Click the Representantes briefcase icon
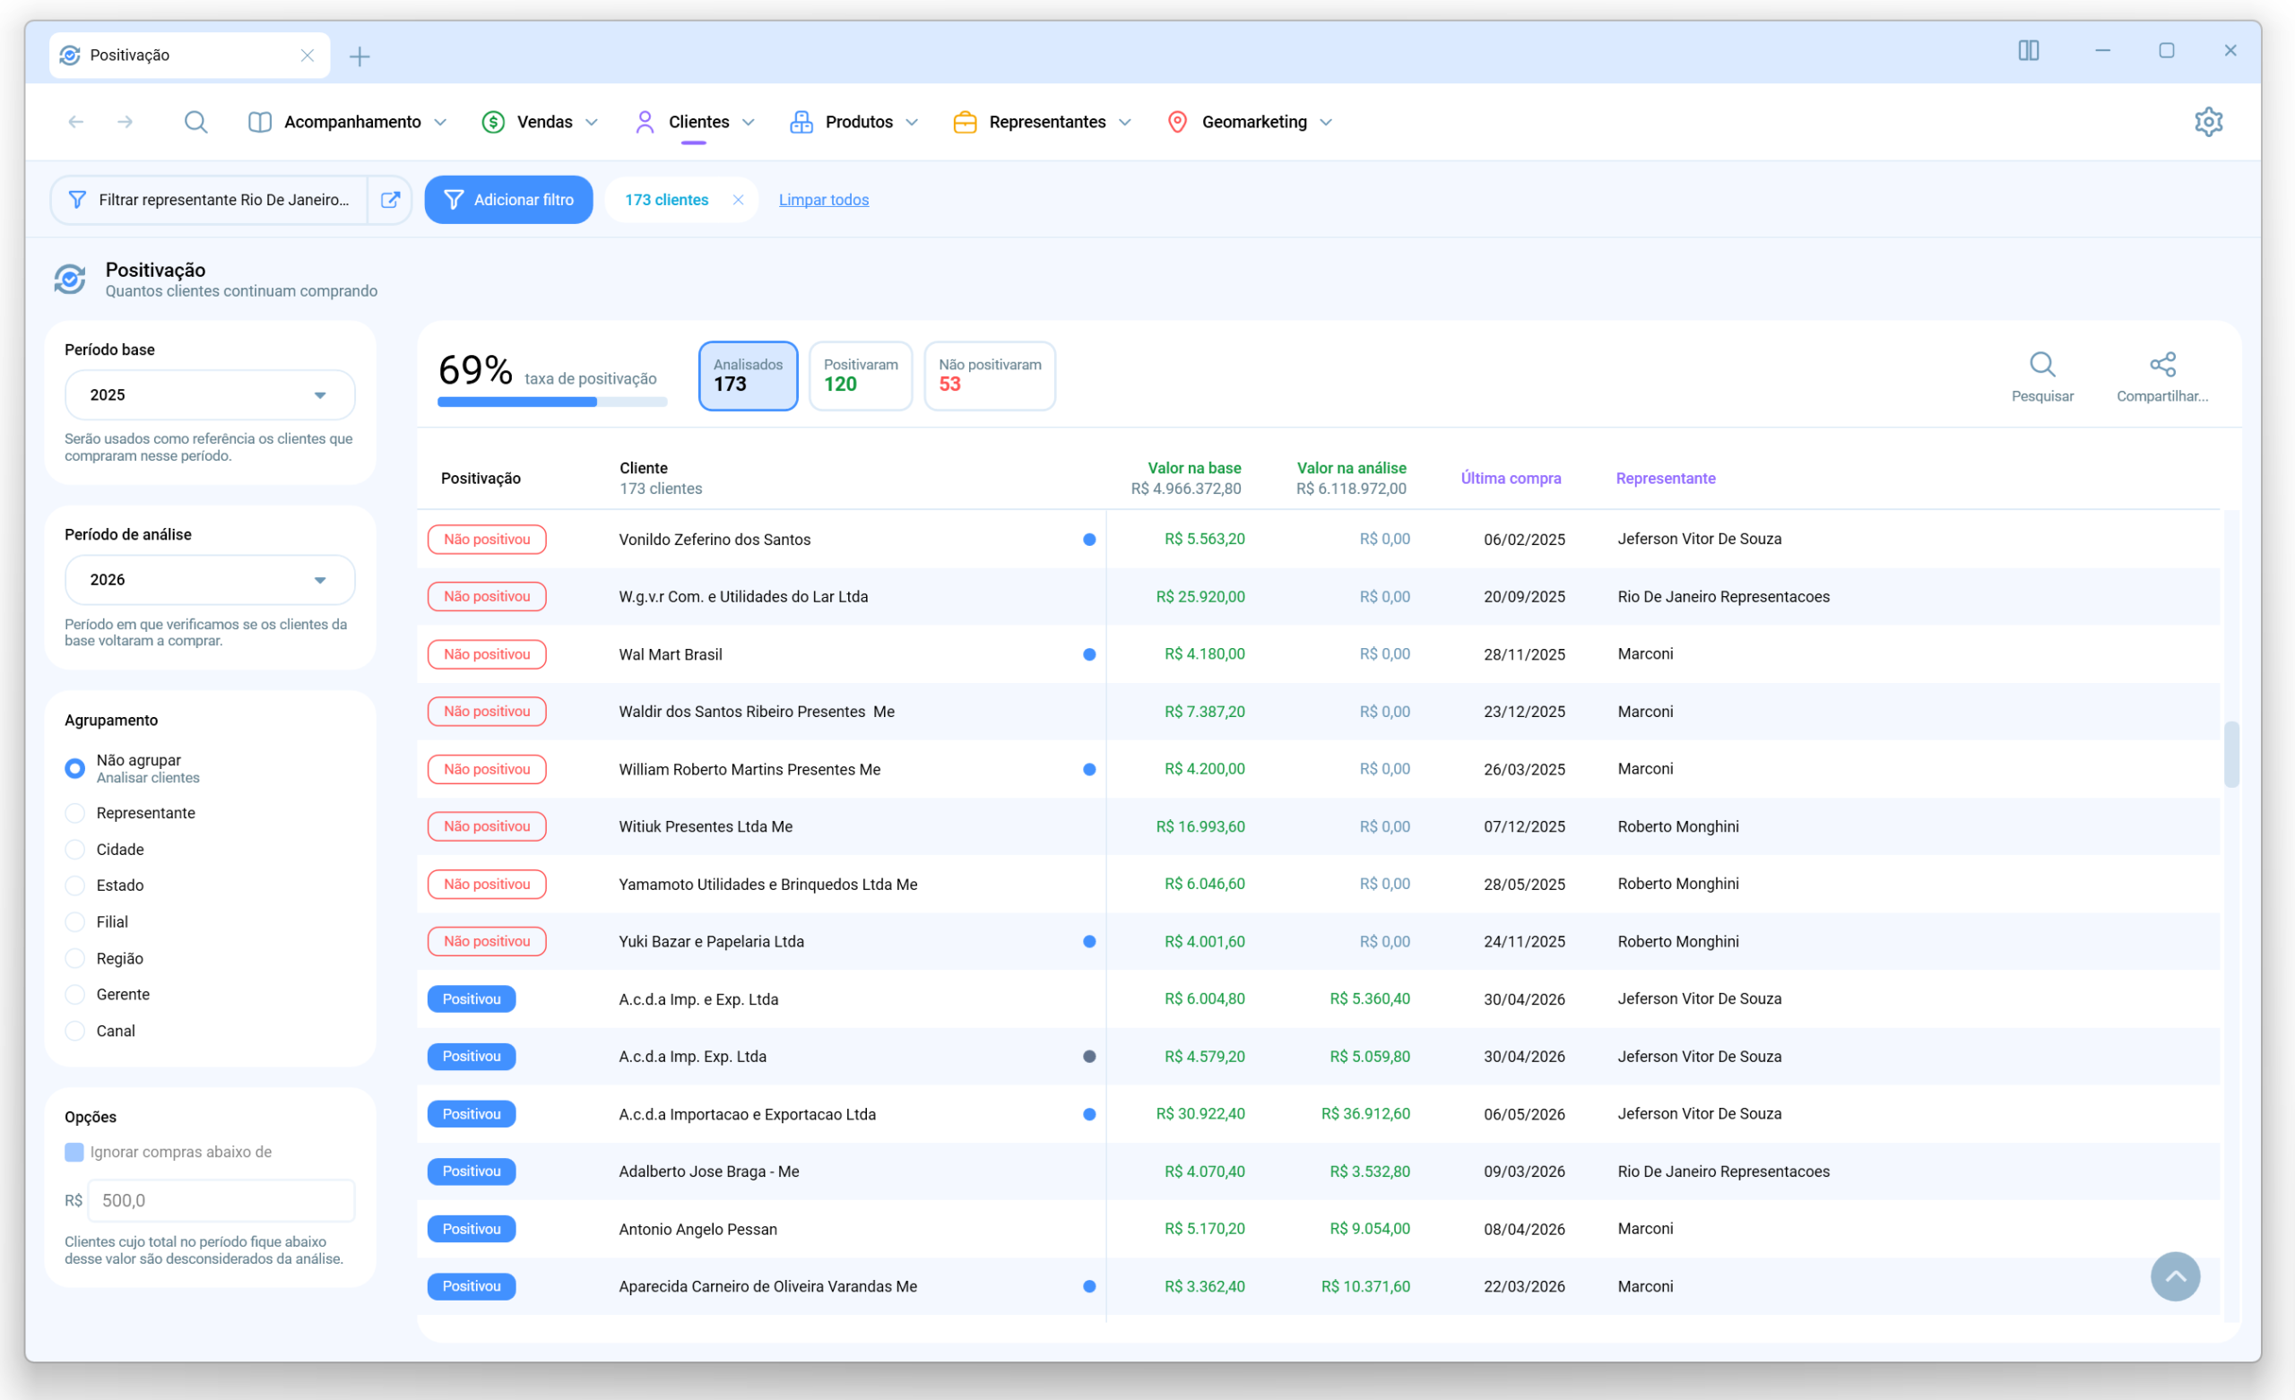Image resolution: width=2295 pixels, height=1400 pixels. pyautogui.click(x=965, y=122)
